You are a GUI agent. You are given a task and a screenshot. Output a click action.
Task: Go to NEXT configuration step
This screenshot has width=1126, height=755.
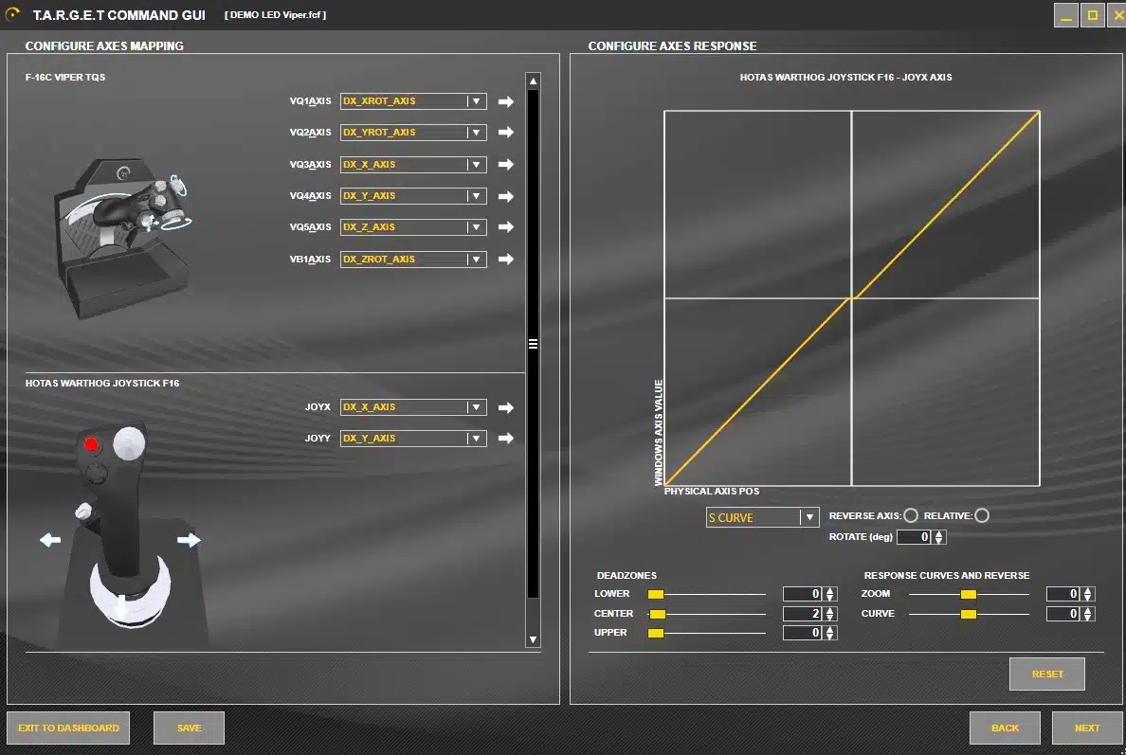(x=1086, y=728)
